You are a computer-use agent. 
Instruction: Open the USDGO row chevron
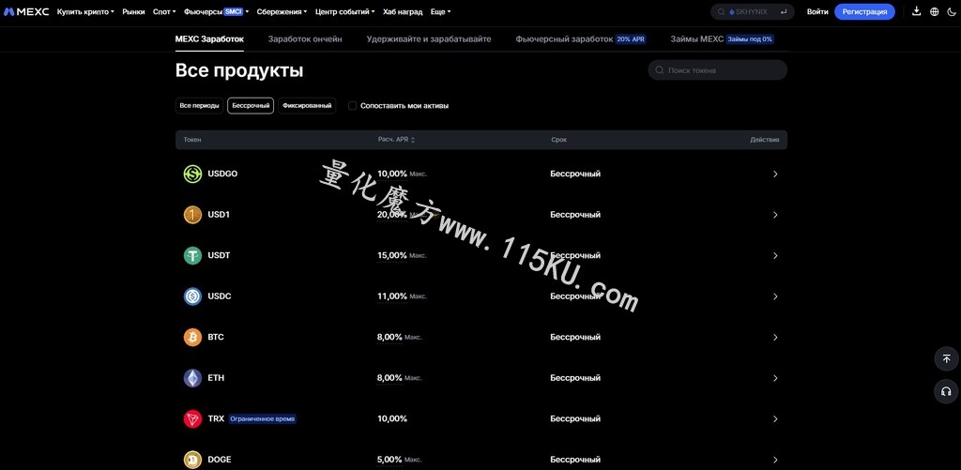point(775,174)
